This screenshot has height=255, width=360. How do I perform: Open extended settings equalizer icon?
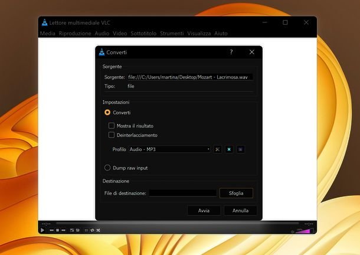pyautogui.click(x=78, y=230)
